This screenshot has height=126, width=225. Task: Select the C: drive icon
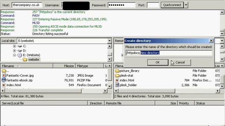(20, 46)
